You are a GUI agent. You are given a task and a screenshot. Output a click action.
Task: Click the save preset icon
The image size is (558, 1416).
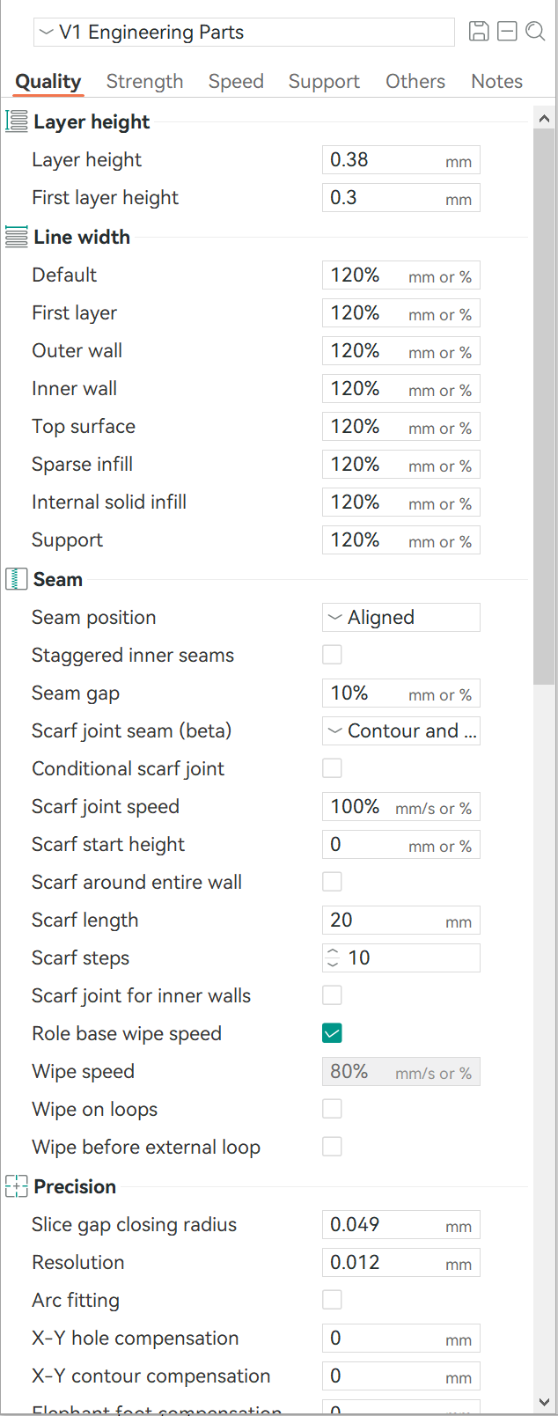[479, 32]
